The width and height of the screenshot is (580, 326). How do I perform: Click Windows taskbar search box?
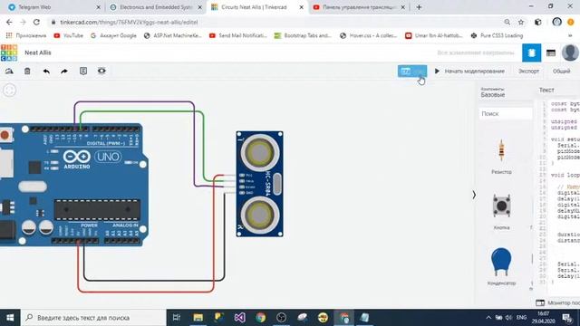tap(93, 318)
